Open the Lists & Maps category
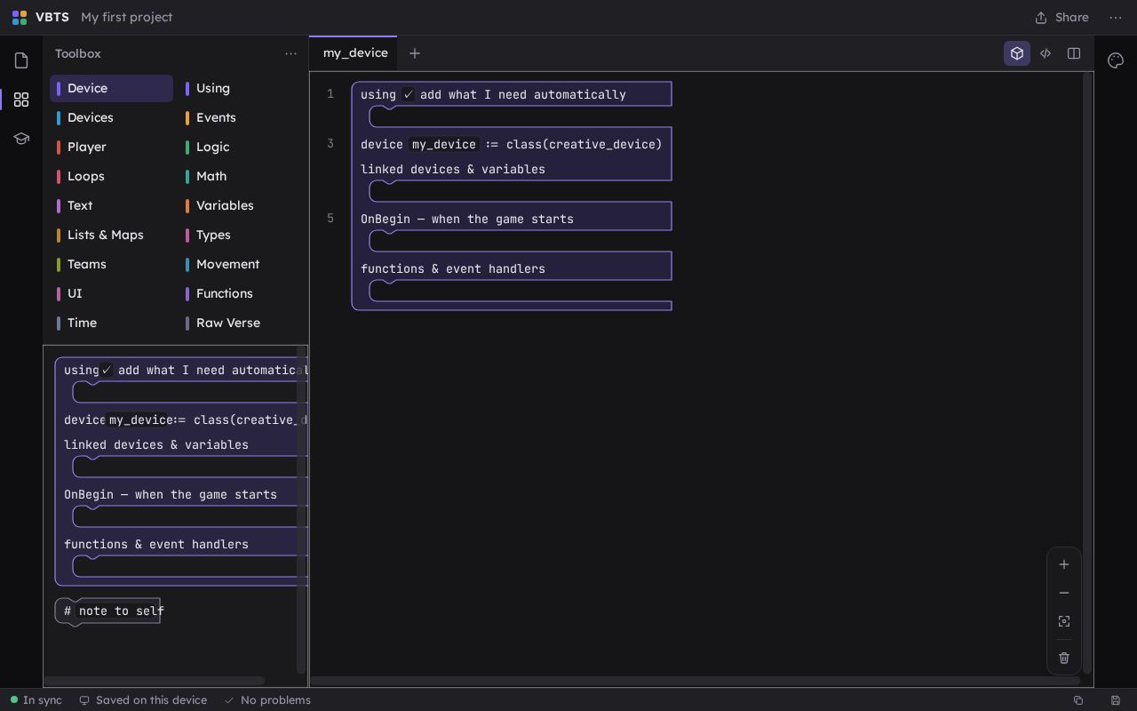 coord(111,235)
